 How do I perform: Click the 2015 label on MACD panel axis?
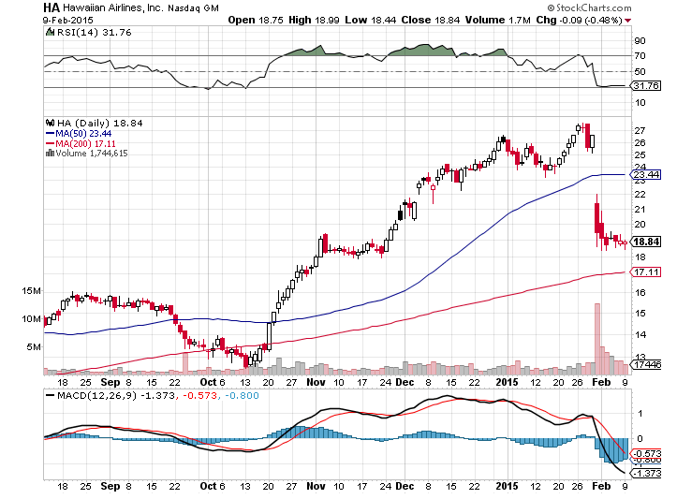(507, 486)
